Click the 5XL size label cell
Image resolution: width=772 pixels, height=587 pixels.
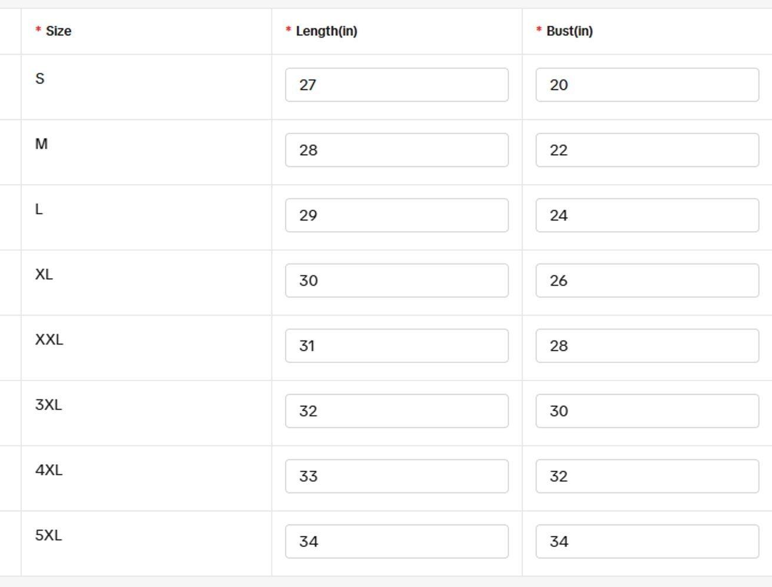pos(48,536)
